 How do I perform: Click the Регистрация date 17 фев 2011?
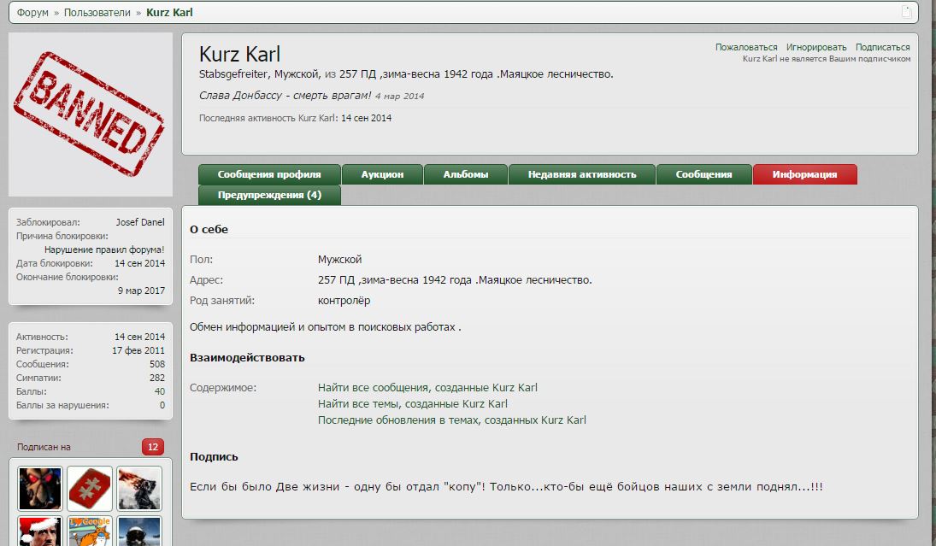(138, 350)
